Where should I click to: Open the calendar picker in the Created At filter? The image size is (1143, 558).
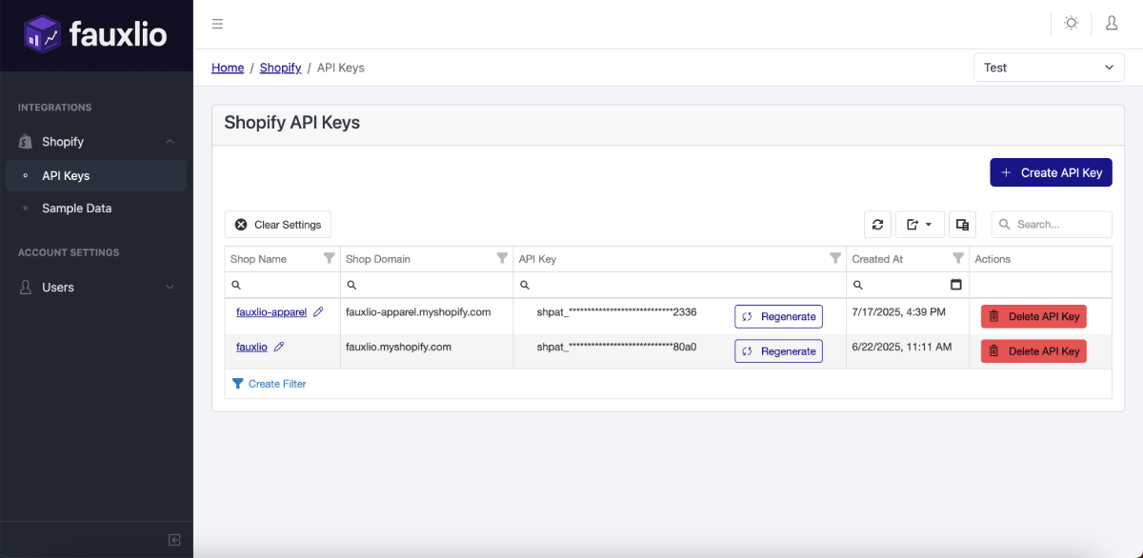[956, 285]
